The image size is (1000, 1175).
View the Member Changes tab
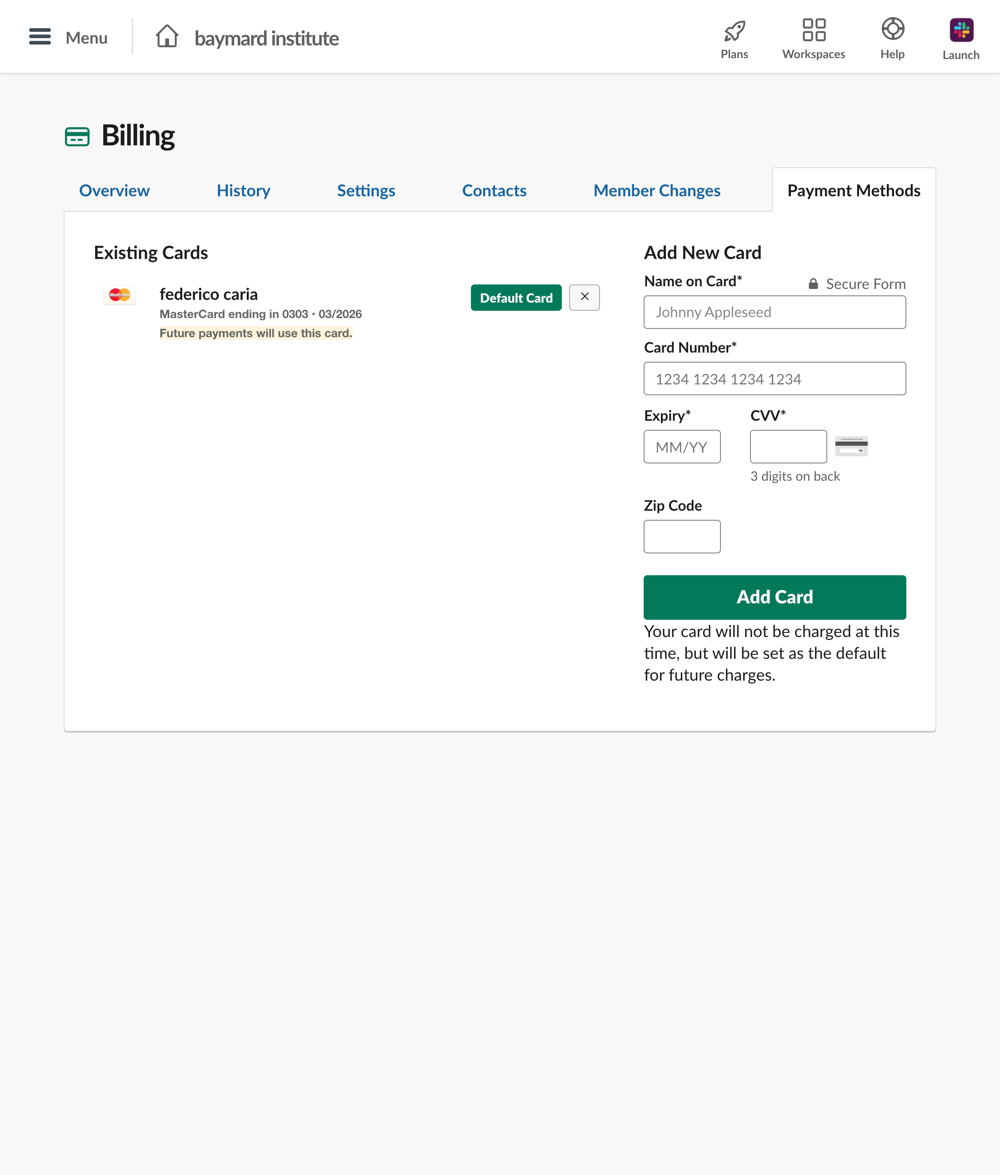(656, 190)
